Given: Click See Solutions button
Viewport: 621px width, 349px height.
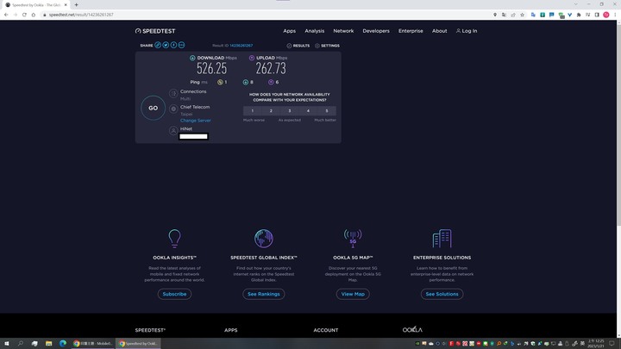Looking at the screenshot, I should 442,294.
